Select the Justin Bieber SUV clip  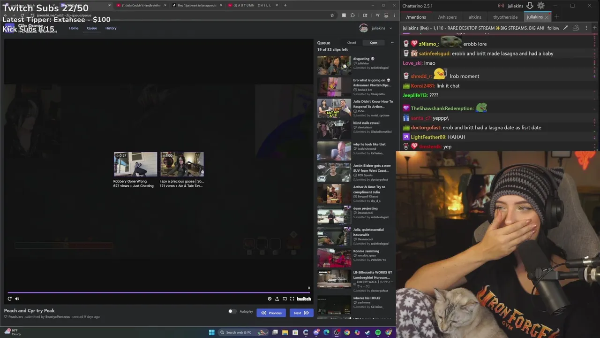pyautogui.click(x=355, y=172)
